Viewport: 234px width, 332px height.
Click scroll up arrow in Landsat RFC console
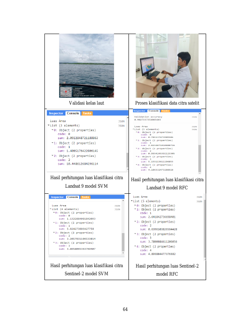pyautogui.click(x=200, y=114)
